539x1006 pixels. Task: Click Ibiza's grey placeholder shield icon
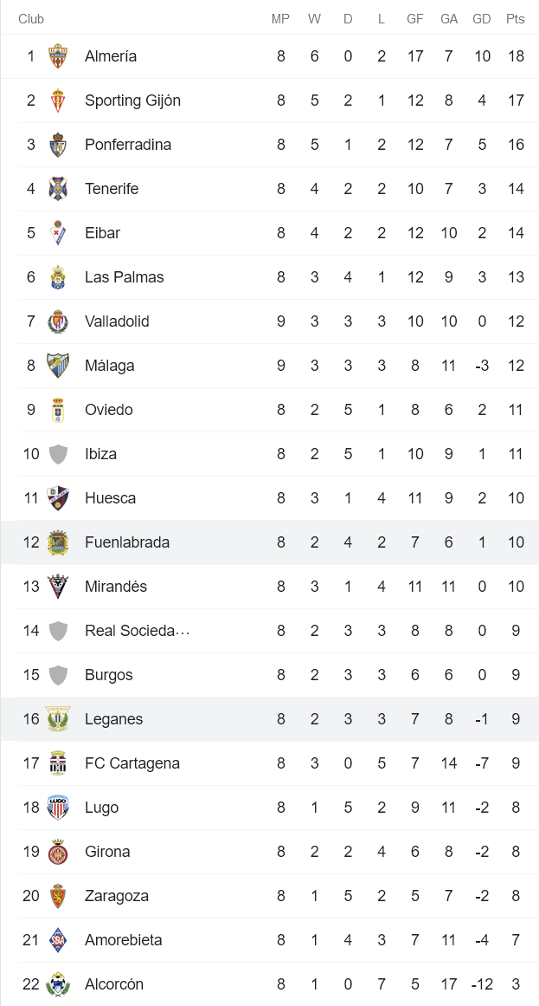pos(58,454)
